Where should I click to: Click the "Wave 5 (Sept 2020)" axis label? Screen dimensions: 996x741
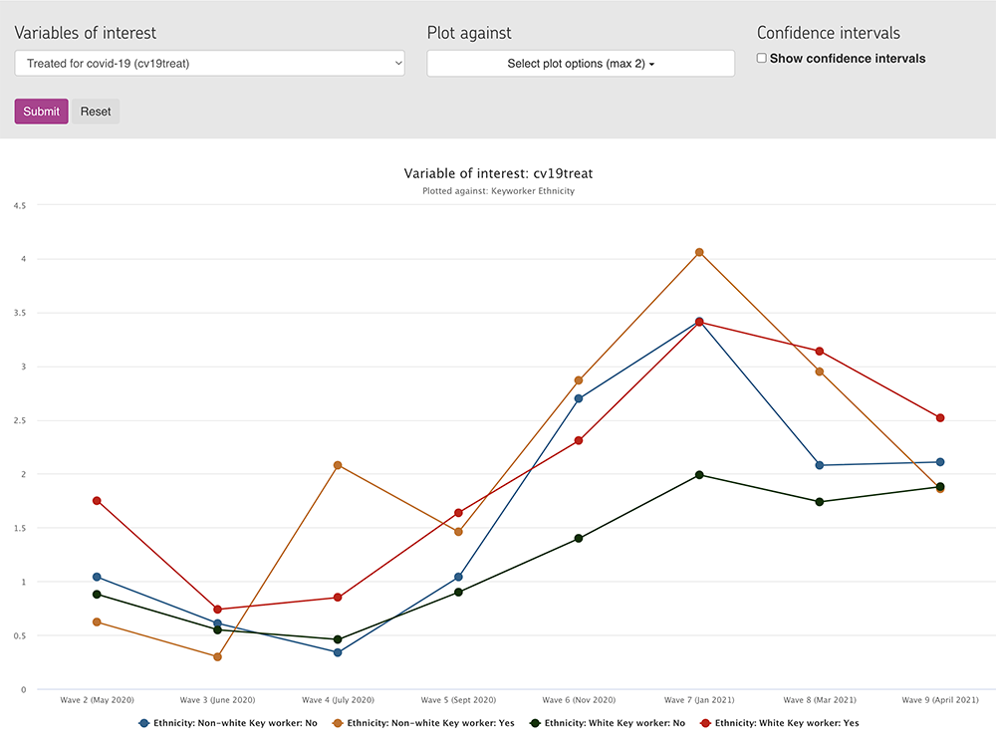pyautogui.click(x=458, y=700)
